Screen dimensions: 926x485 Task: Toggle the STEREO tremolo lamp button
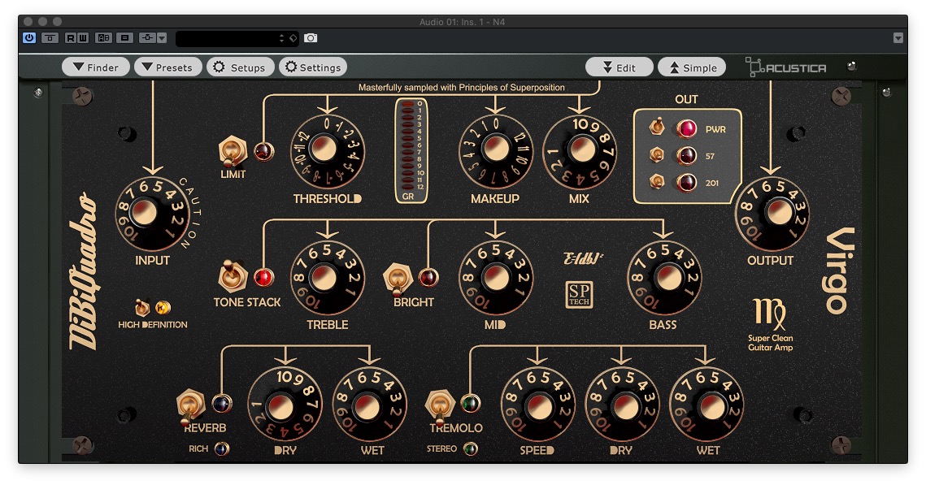point(470,449)
